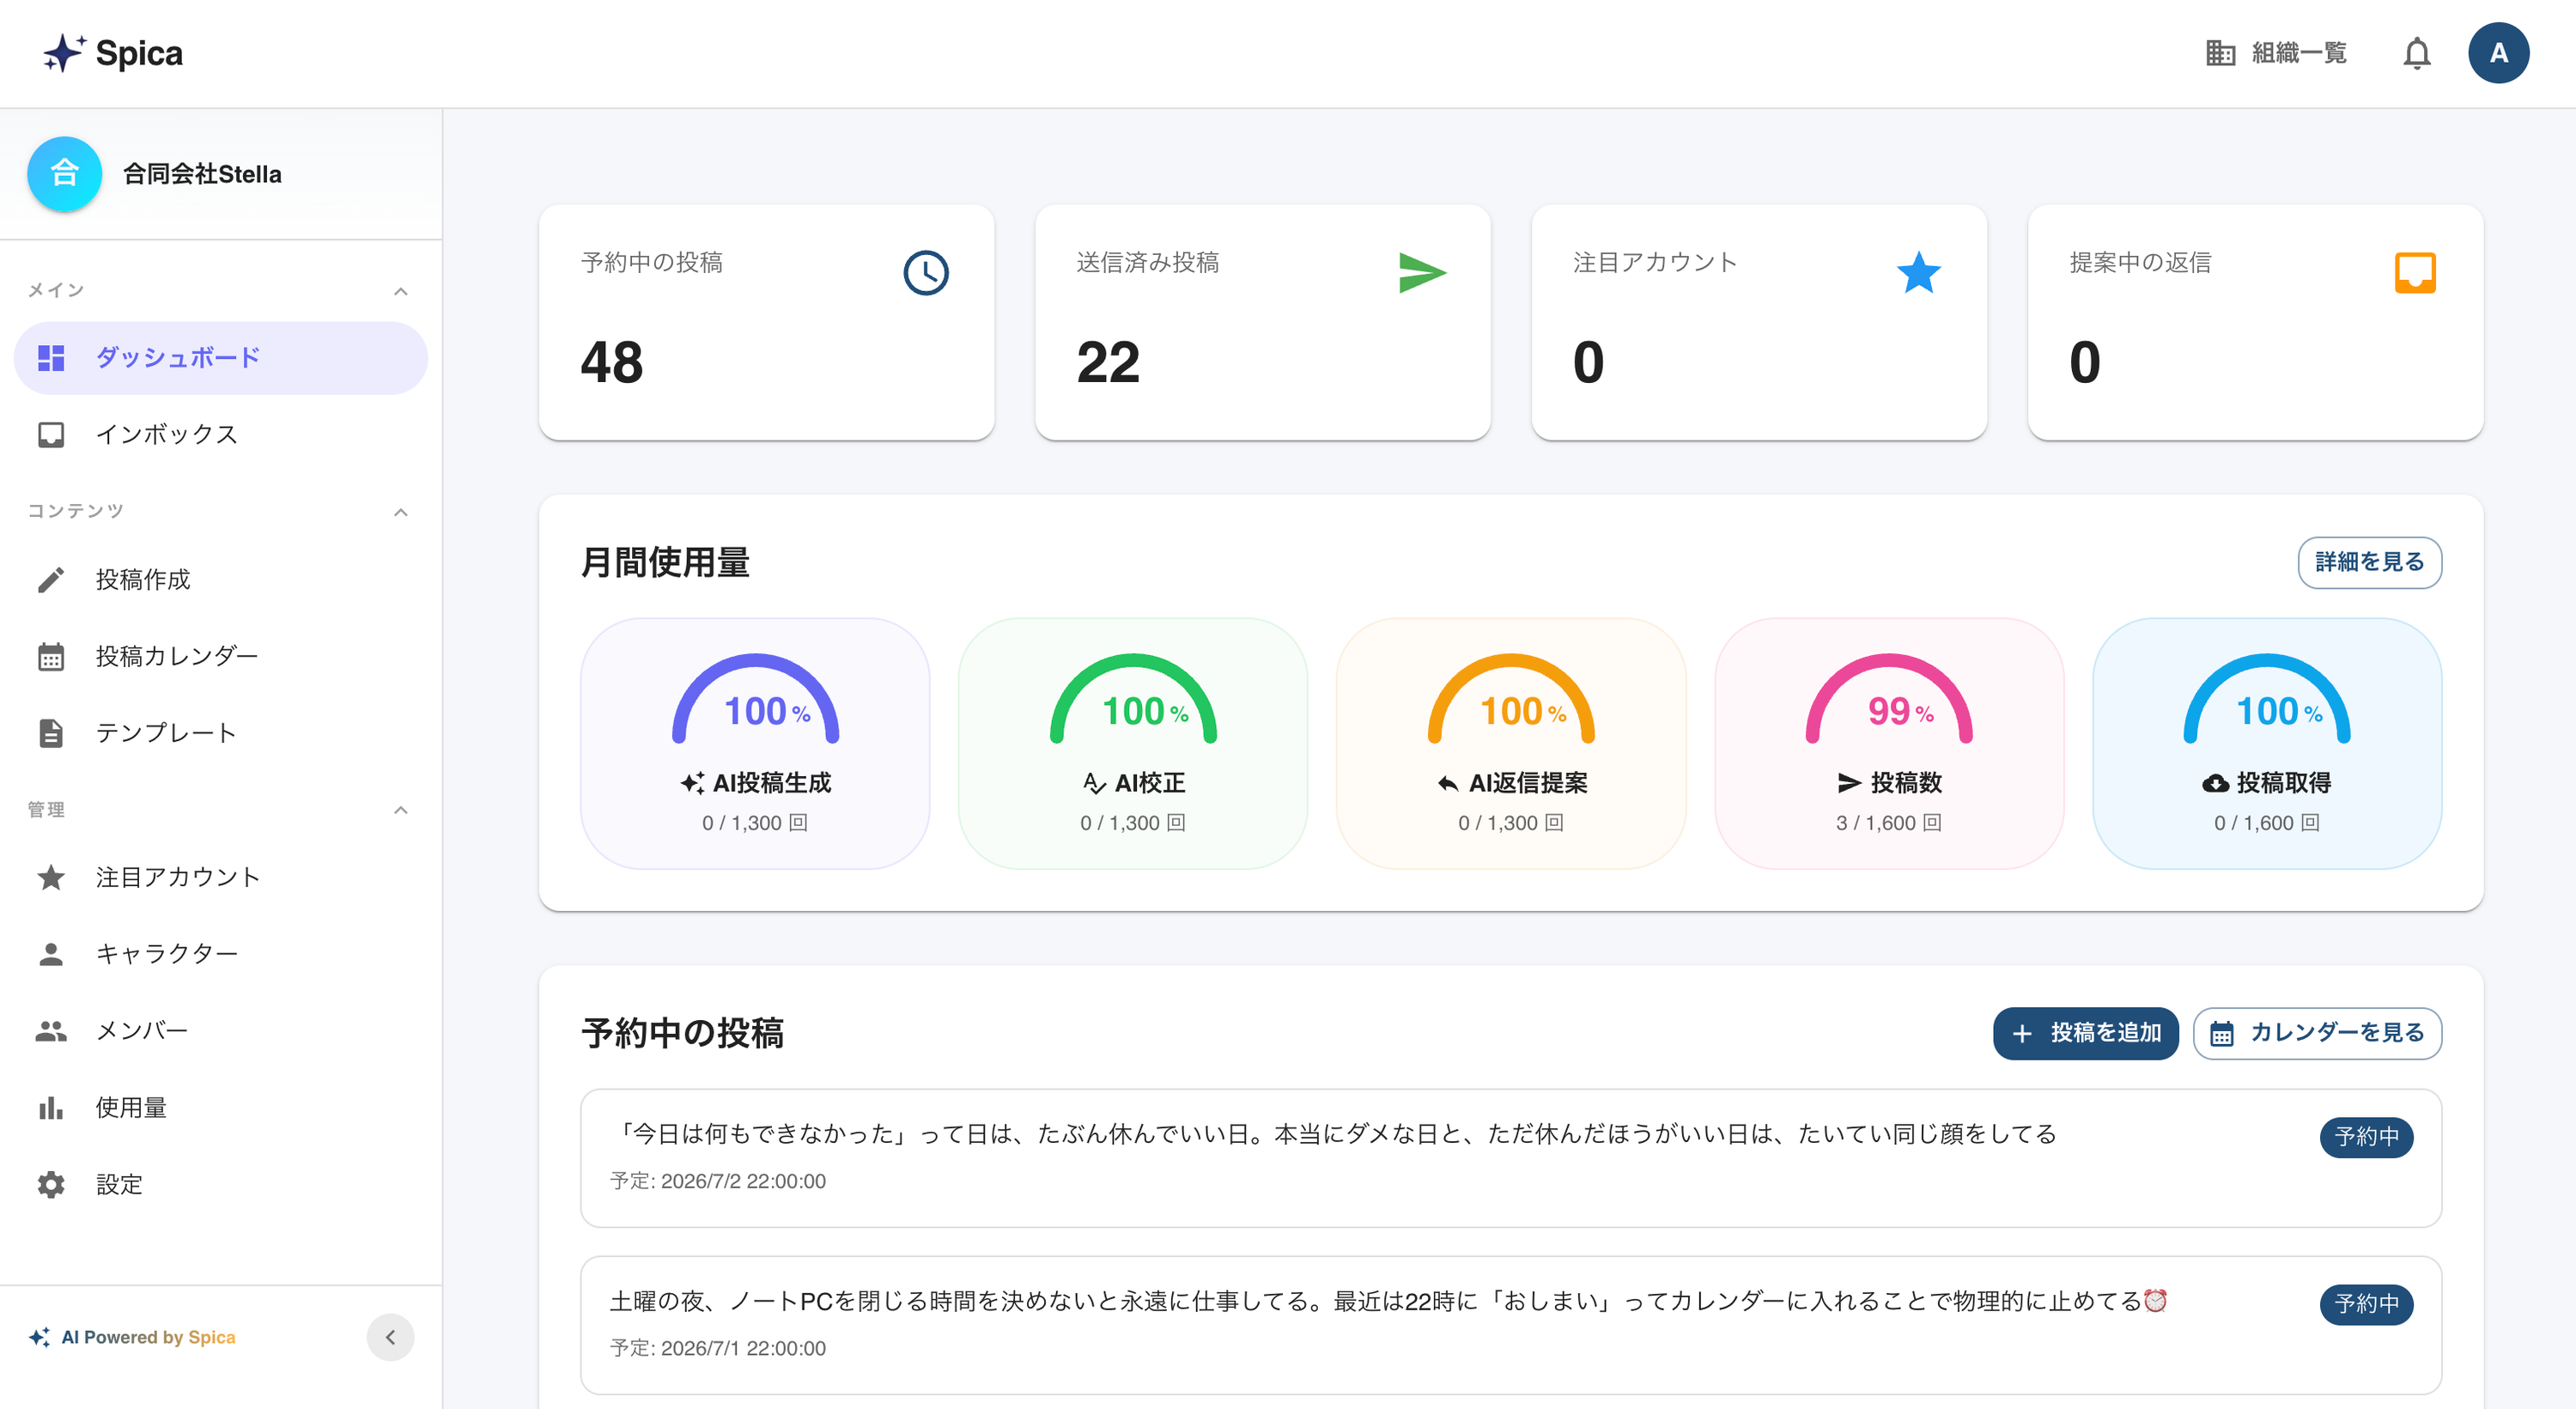
Task: Open the scheduled post dated 2026/7/2 22:00:00
Action: pyautogui.click(x=1511, y=1158)
